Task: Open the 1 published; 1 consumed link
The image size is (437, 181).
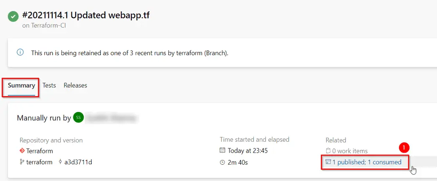Action: (x=367, y=162)
